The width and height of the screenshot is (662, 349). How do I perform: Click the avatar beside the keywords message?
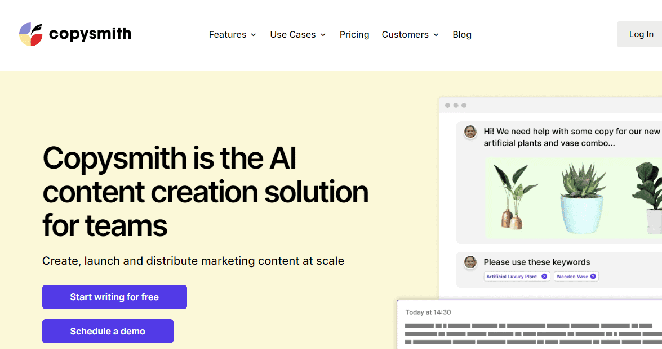pyautogui.click(x=470, y=262)
